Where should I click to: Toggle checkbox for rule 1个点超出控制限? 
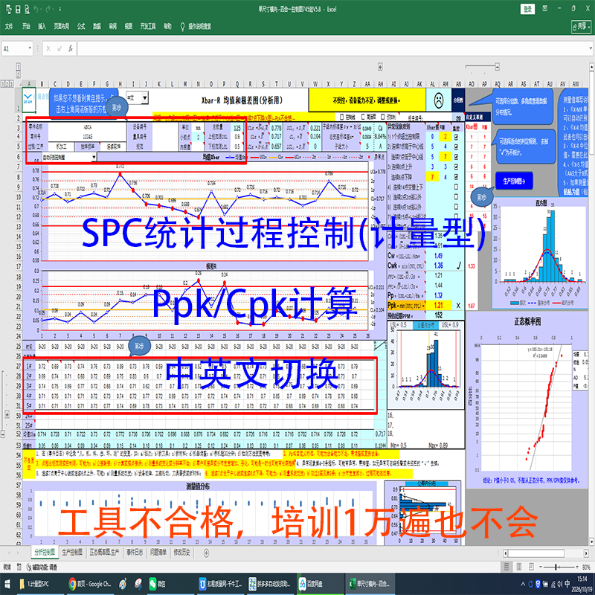click(456, 137)
